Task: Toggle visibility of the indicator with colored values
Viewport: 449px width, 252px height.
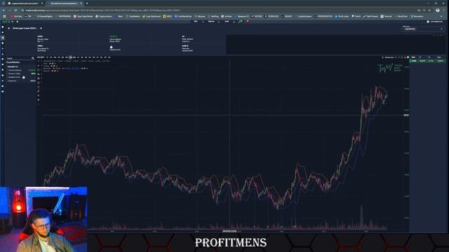Action: click(82, 69)
